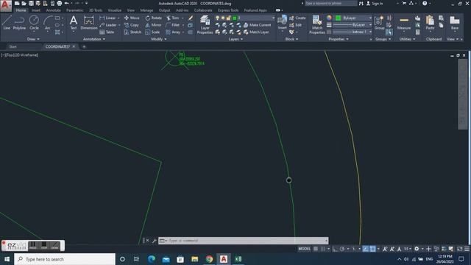Image resolution: width=471 pixels, height=265 pixels.
Task: Open object color ByLayer swatch dropdown
Action: [x=353, y=18]
